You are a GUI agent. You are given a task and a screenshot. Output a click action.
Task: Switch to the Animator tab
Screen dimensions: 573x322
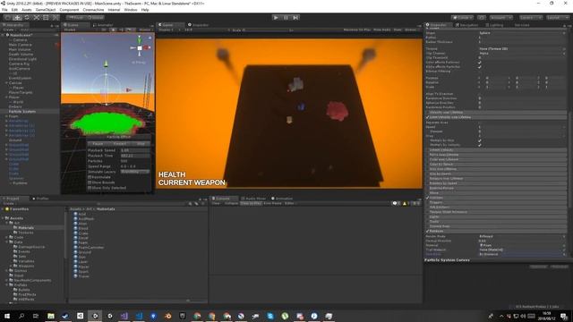[103, 25]
